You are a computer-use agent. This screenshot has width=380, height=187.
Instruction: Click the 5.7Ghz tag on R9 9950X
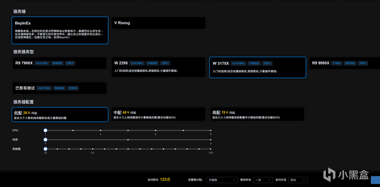pos(337,63)
